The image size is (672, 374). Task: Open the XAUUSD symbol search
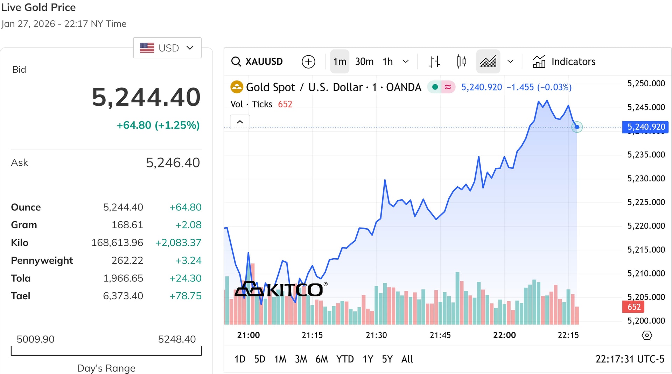(x=257, y=62)
